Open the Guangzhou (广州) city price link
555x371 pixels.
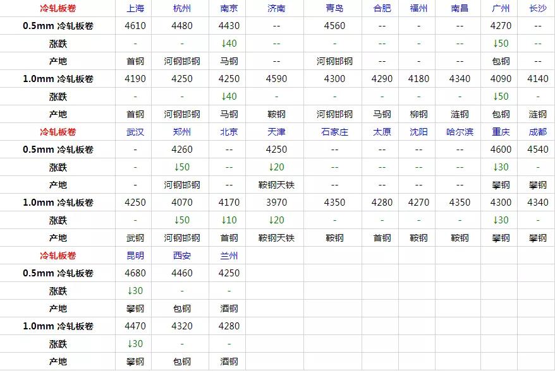tap(501, 8)
